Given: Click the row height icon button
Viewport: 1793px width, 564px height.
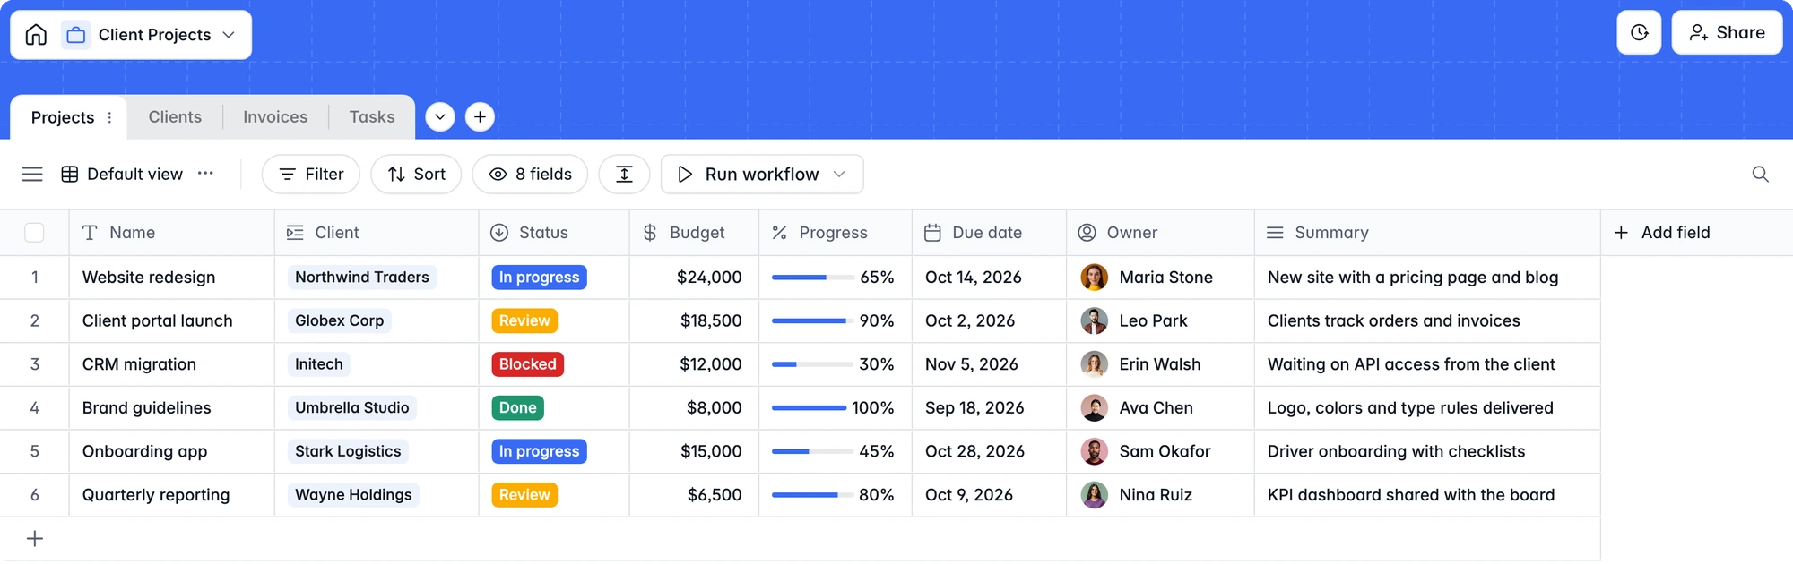Looking at the screenshot, I should tap(624, 174).
